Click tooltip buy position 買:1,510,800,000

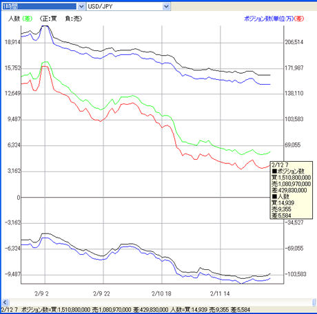[291, 178]
